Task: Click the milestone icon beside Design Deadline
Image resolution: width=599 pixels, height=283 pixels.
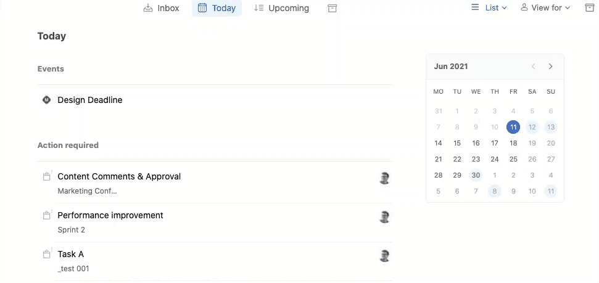Action: tap(47, 100)
